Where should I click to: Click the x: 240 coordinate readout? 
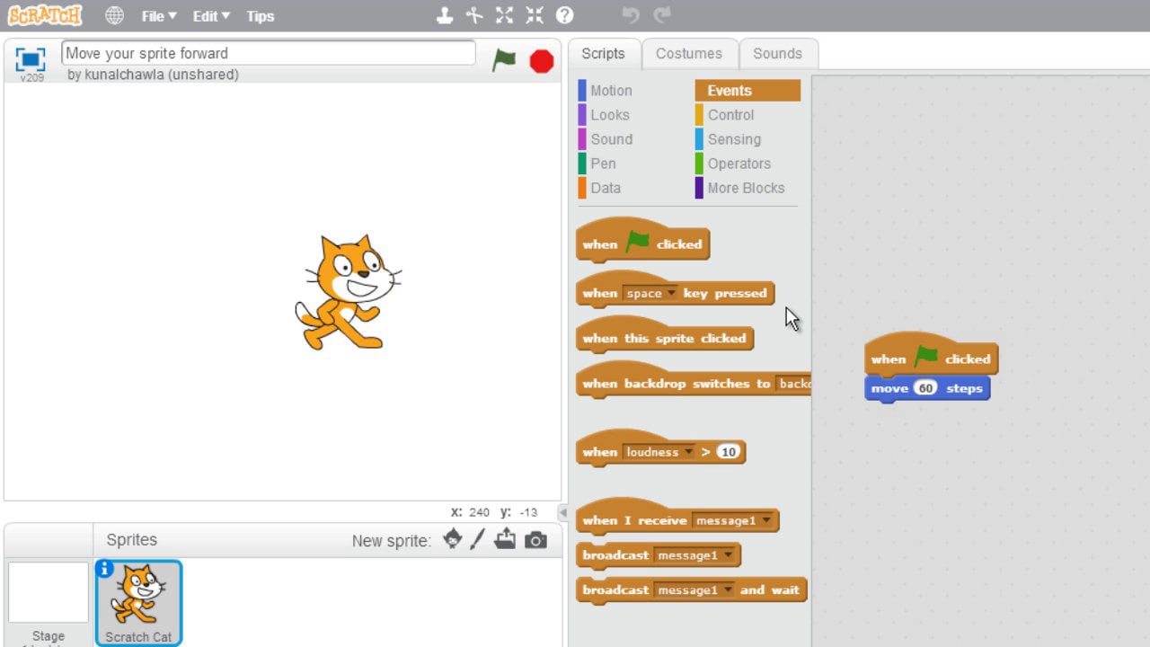pos(470,512)
